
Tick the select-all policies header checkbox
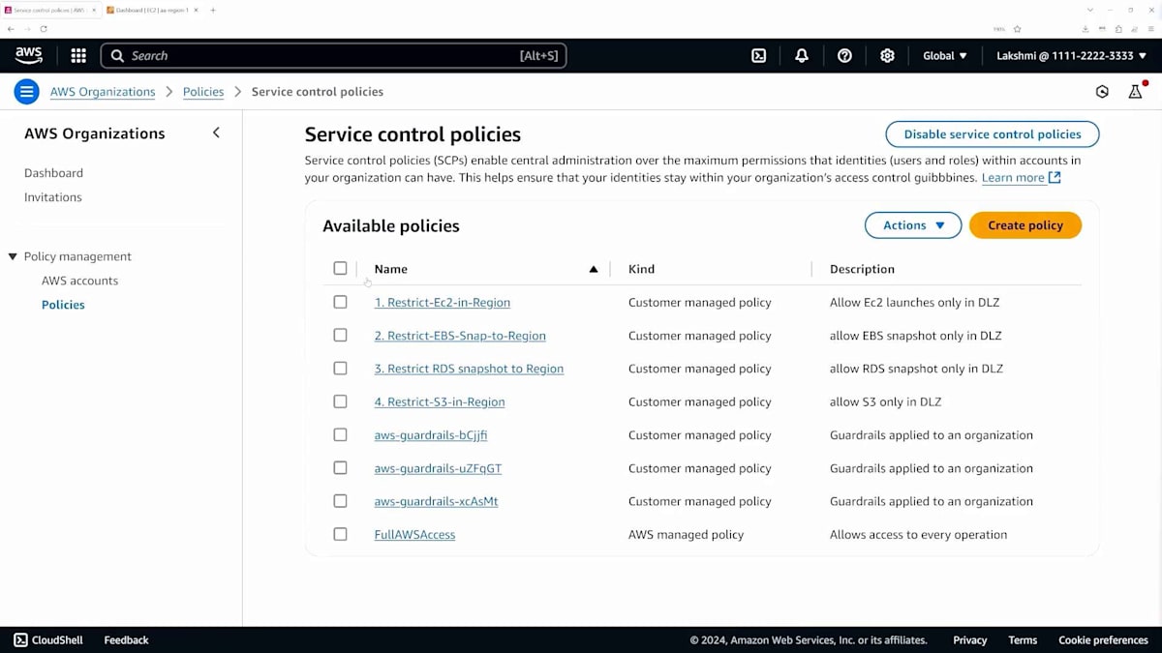(x=340, y=268)
